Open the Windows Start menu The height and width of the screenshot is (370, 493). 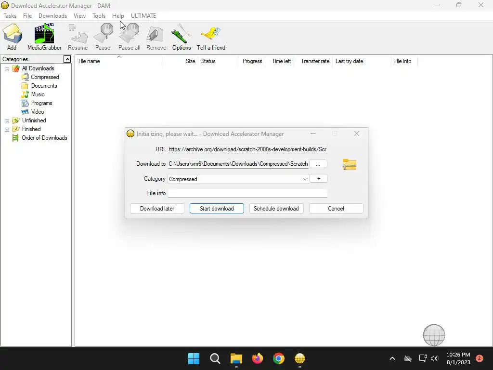click(194, 358)
